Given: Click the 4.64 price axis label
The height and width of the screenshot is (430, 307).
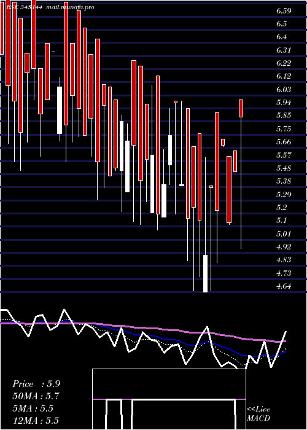Looking at the screenshot, I should click(x=284, y=286).
